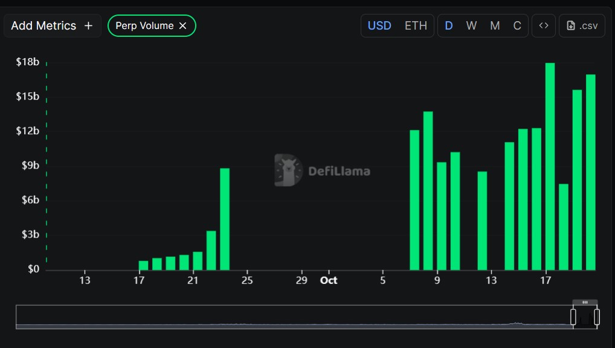This screenshot has height=348, width=615.
Task: Click the right handle of range slider
Action: pyautogui.click(x=597, y=317)
